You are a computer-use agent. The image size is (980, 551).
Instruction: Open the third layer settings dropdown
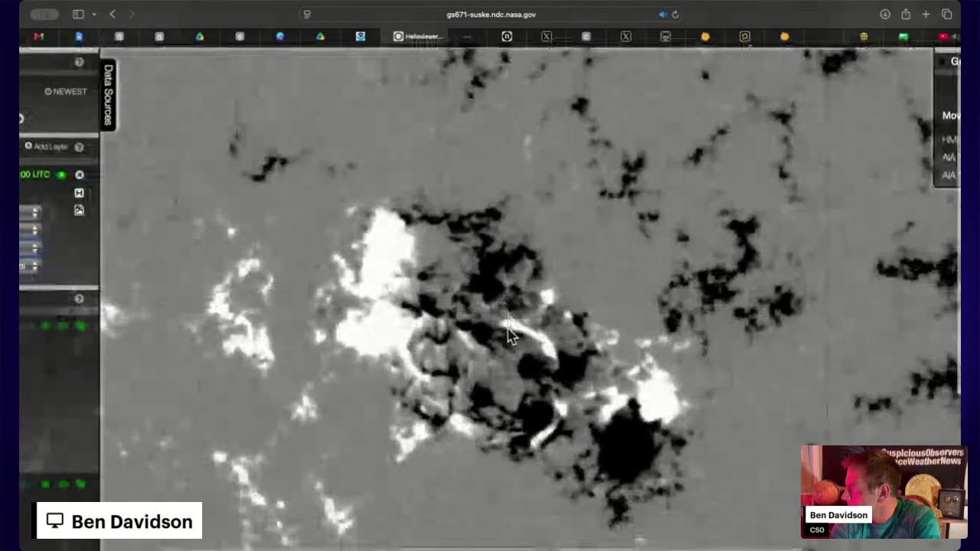click(31, 248)
